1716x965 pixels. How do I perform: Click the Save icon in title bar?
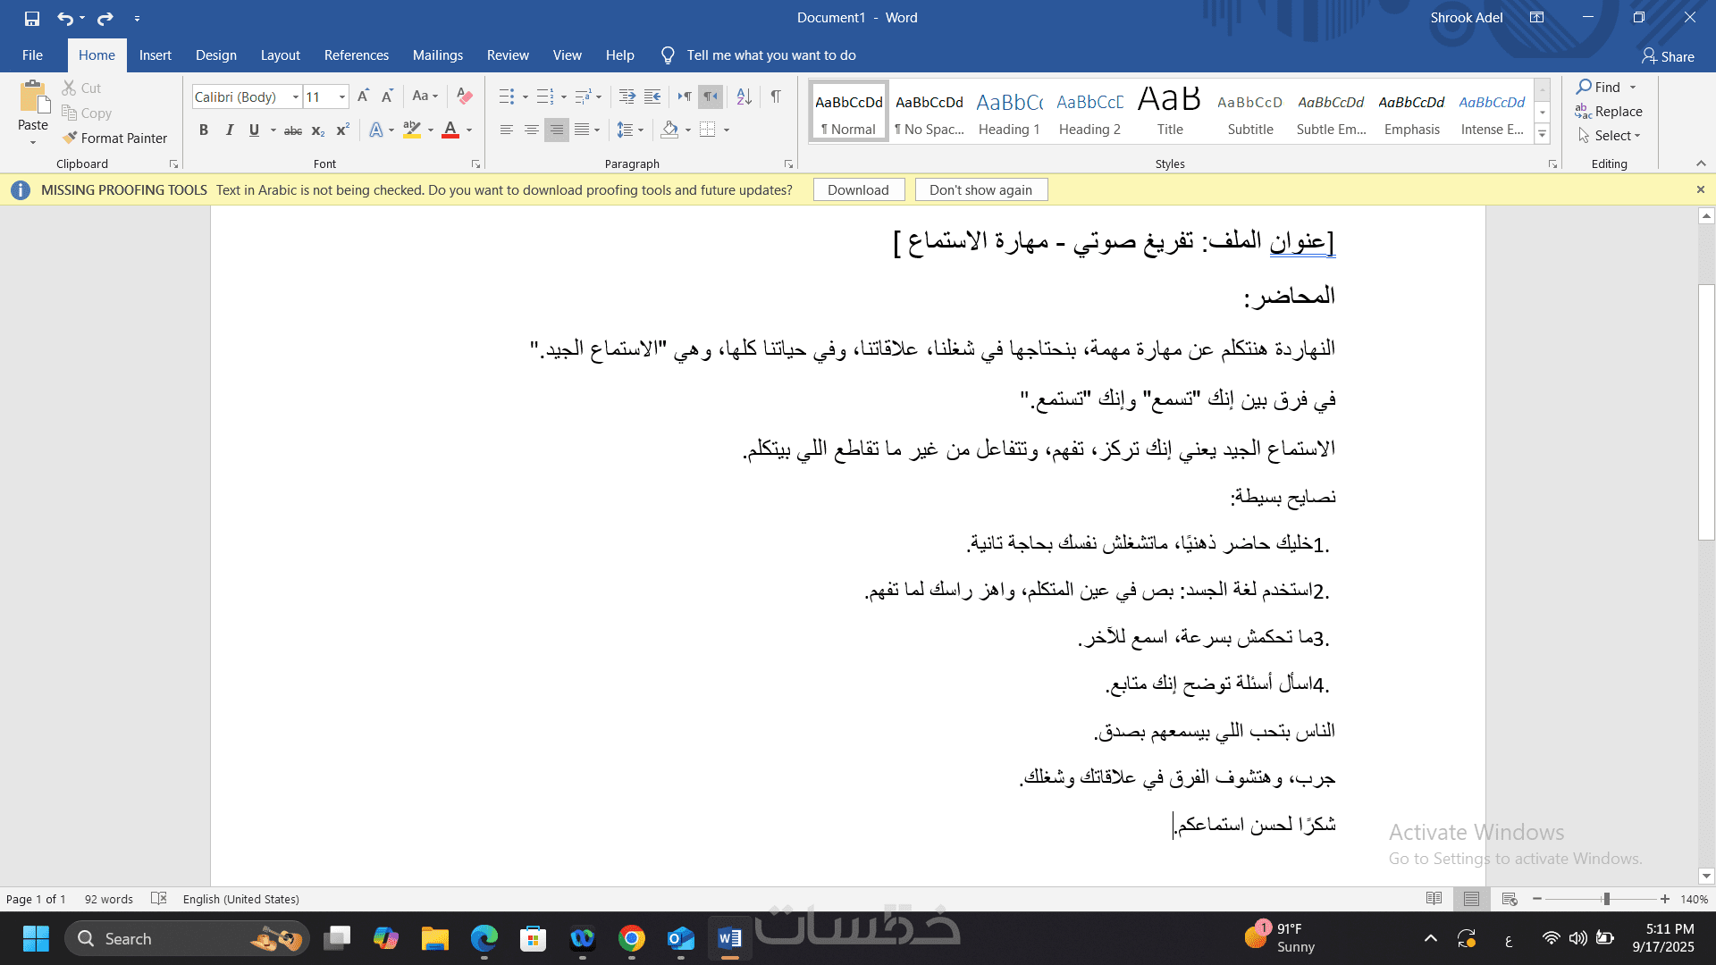click(32, 18)
